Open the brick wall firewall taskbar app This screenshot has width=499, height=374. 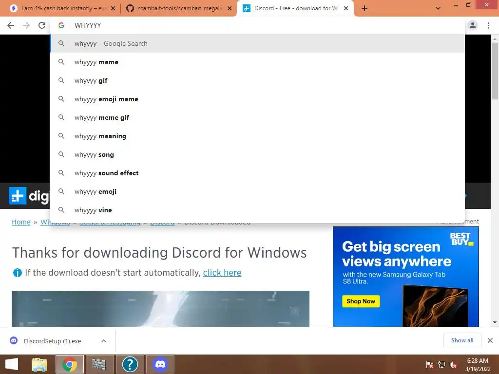[x=99, y=364]
